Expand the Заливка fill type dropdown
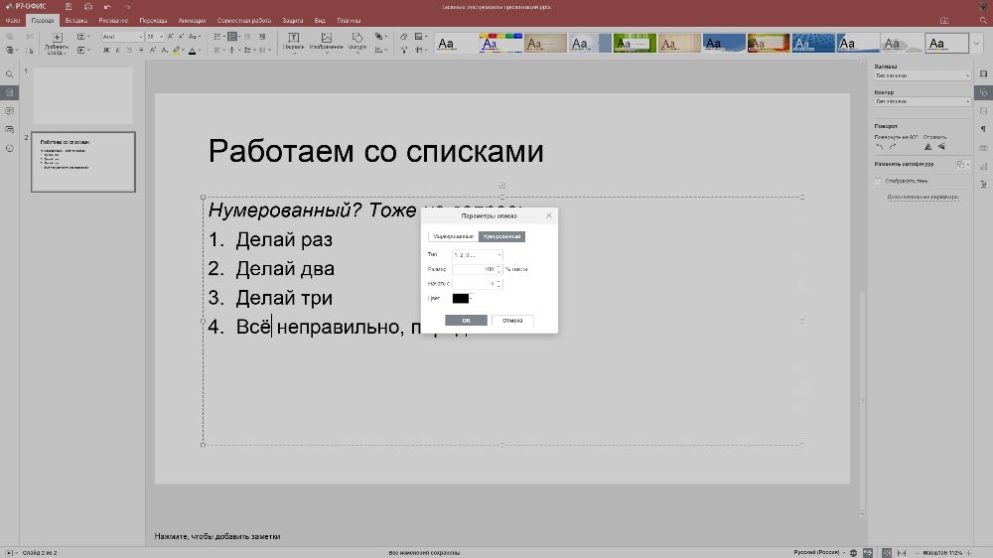 [922, 75]
